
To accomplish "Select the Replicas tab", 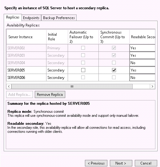I will click(x=13, y=17).
